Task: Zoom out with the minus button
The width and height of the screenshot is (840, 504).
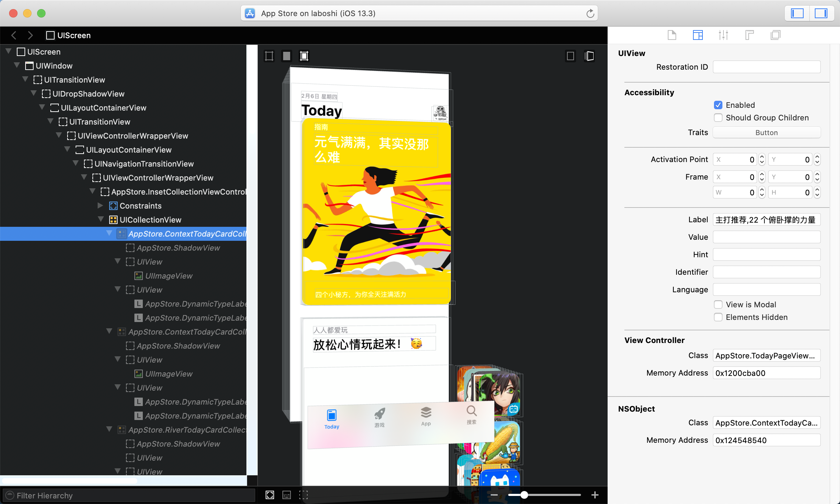Action: [494, 495]
